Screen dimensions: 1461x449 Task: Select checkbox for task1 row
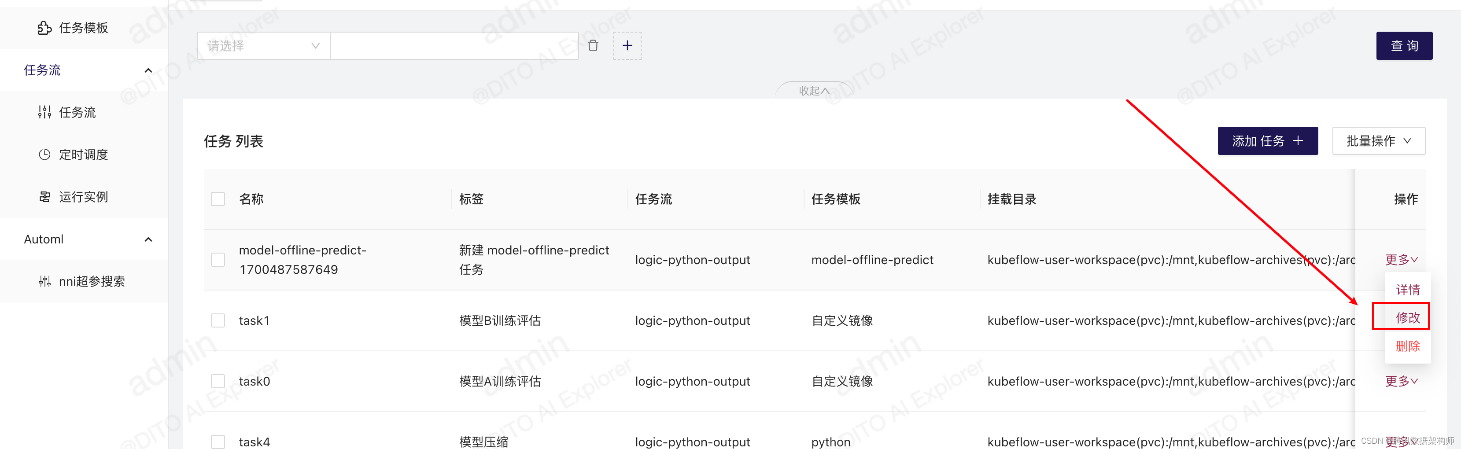tap(218, 320)
